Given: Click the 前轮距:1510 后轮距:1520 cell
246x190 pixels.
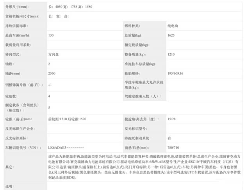Looking at the screenshot, I should [x=67, y=119].
